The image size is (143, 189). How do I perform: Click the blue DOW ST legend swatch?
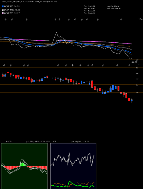pos(3,6)
